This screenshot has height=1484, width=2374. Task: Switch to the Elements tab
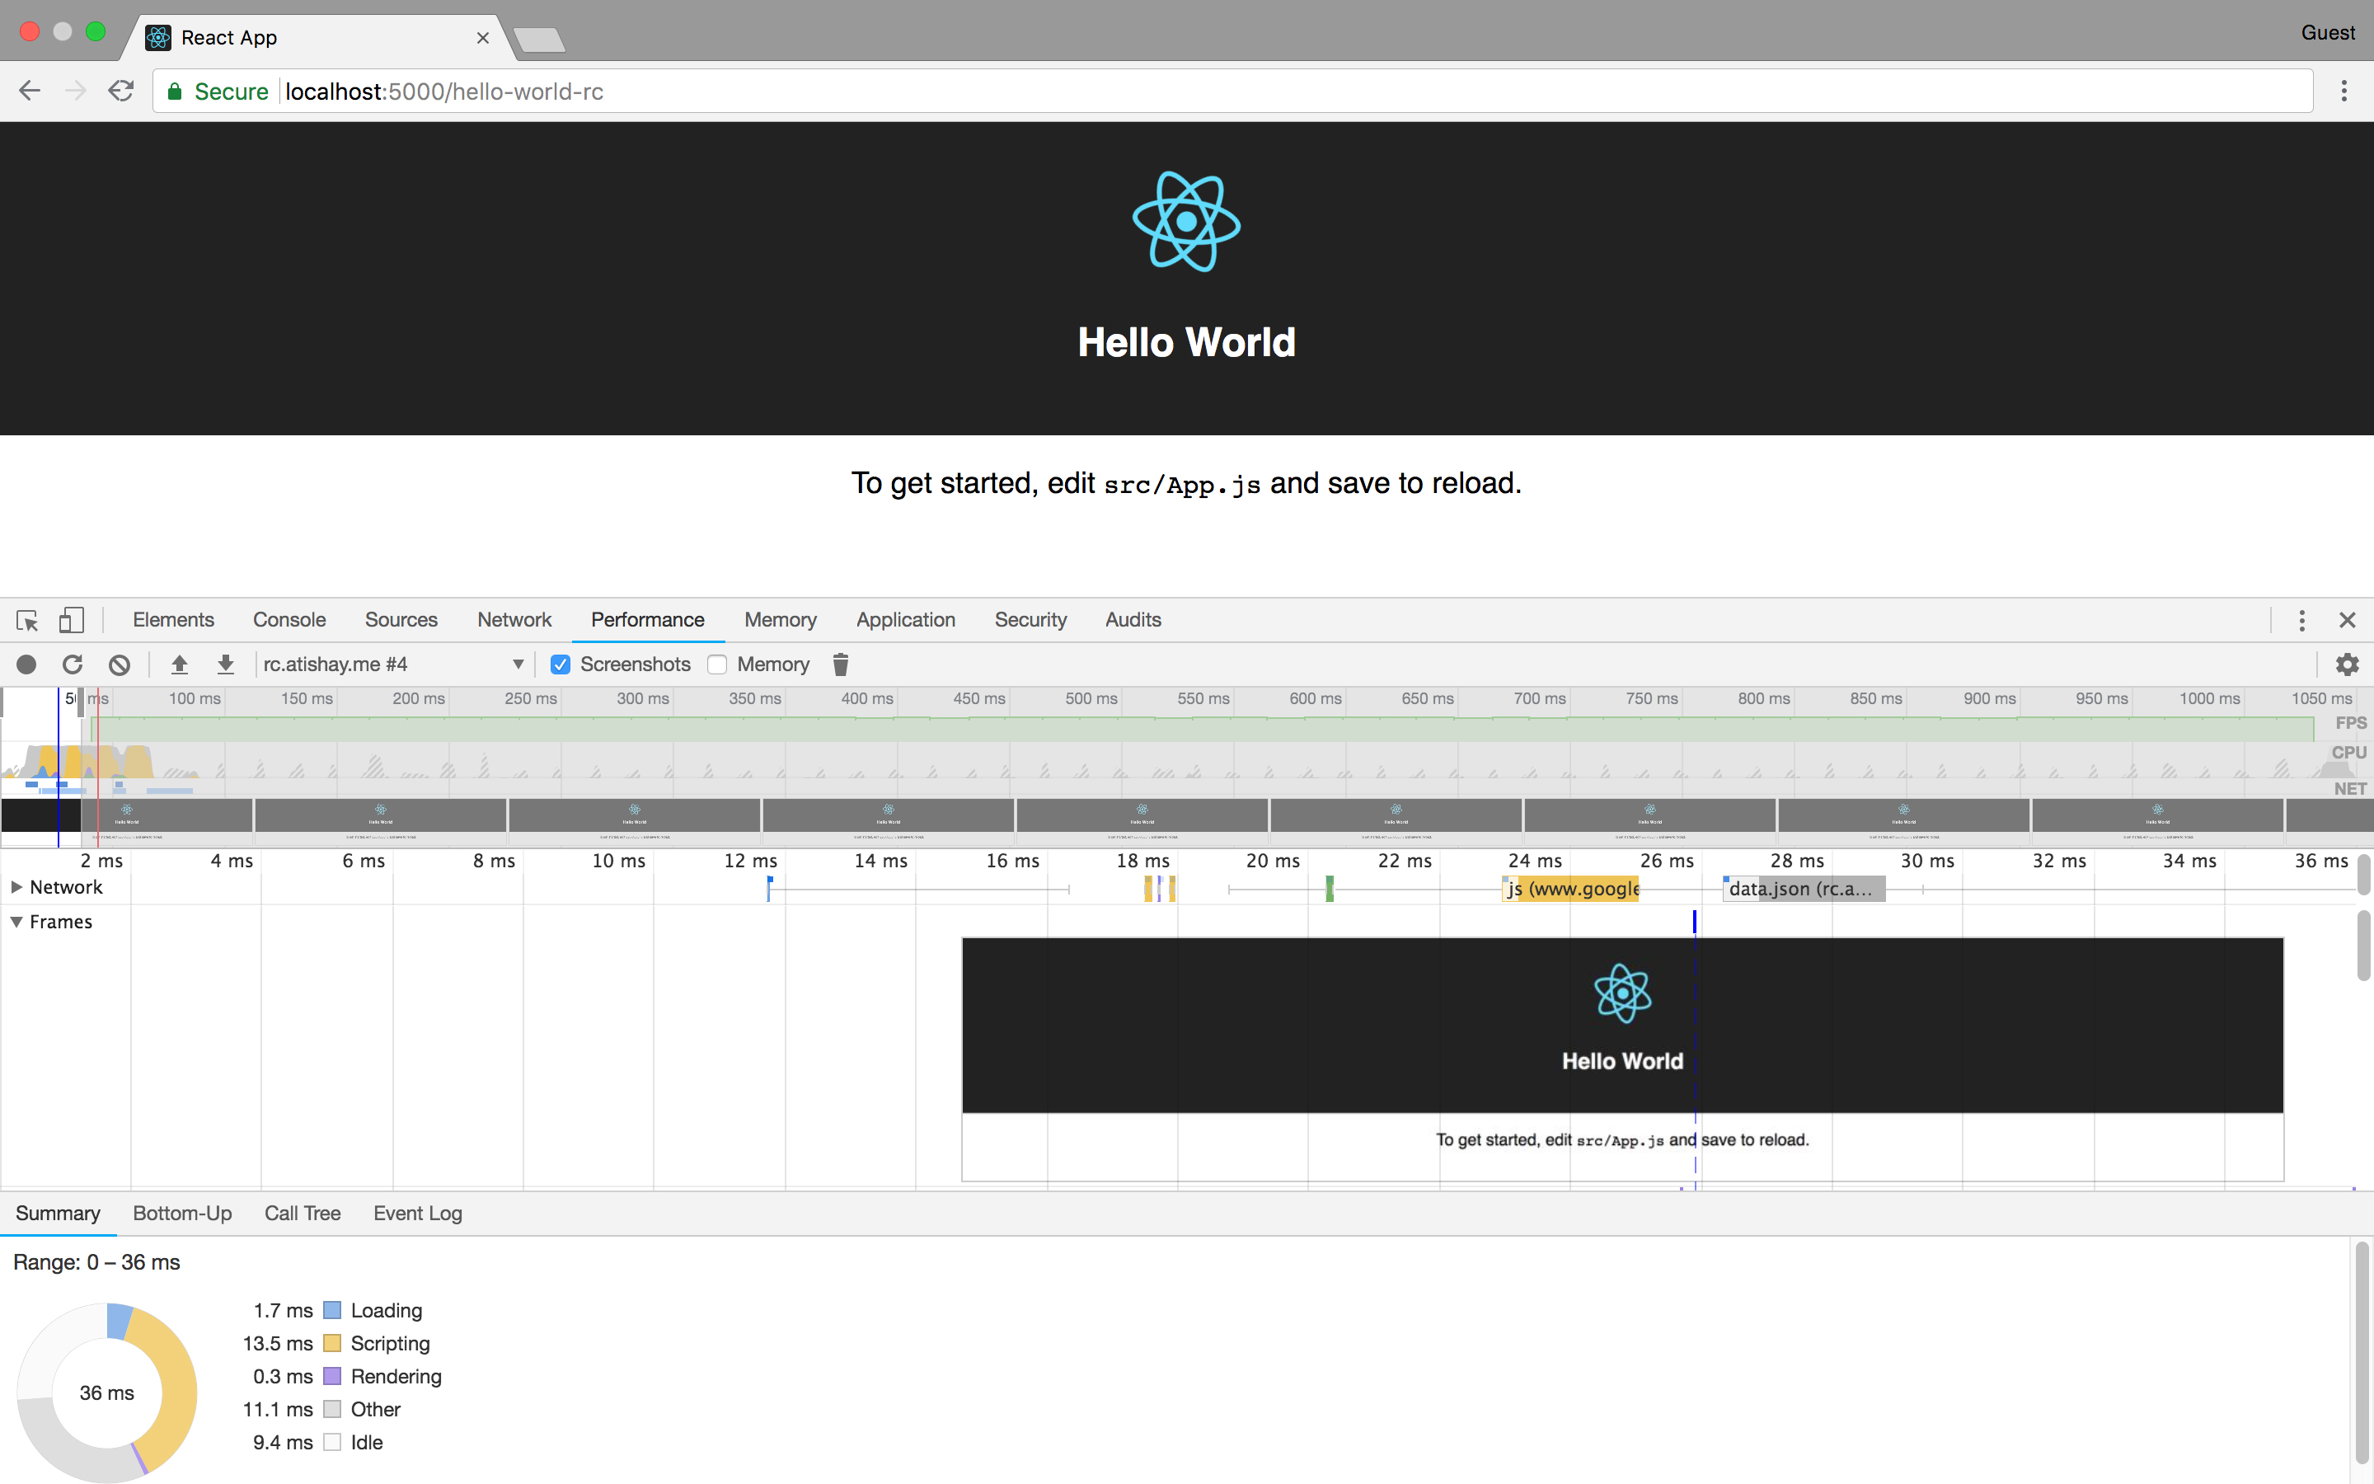click(174, 620)
